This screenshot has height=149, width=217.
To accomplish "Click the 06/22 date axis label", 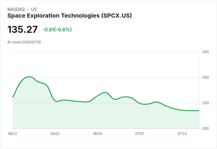I will [55, 133].
